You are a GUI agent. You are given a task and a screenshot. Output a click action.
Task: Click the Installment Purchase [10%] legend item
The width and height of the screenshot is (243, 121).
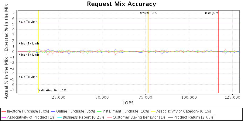pos(126,111)
